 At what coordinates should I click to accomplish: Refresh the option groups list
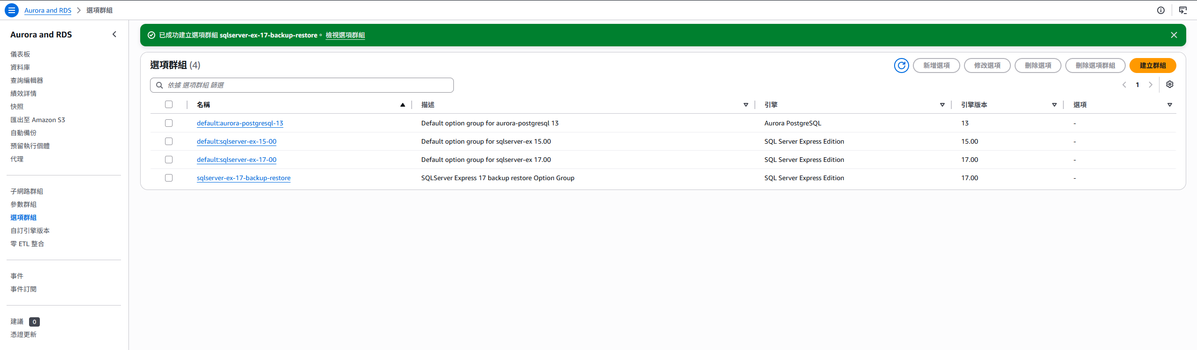(x=901, y=66)
